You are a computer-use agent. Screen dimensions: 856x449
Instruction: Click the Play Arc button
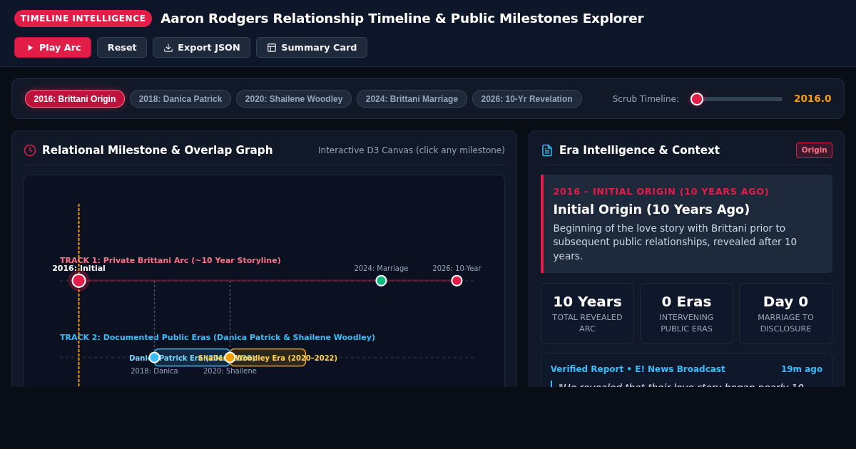pos(53,48)
